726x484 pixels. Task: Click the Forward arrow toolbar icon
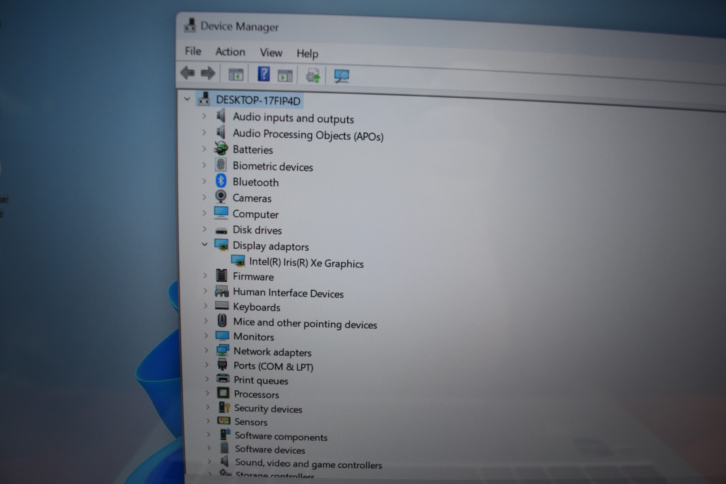(208, 73)
